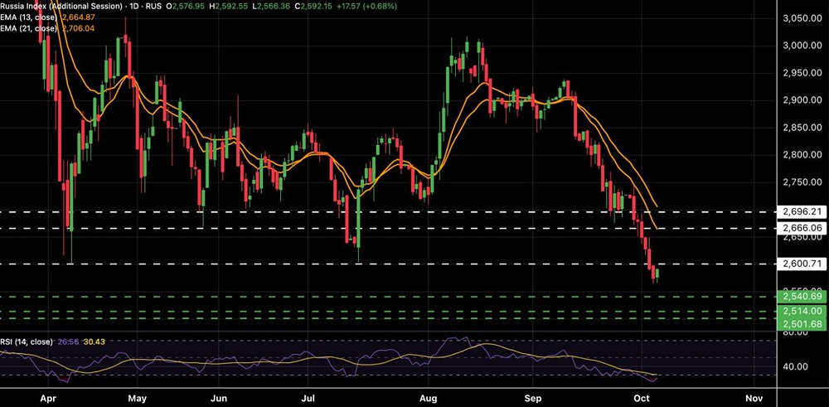Click the 3,000.00 price axis label

tap(802, 46)
